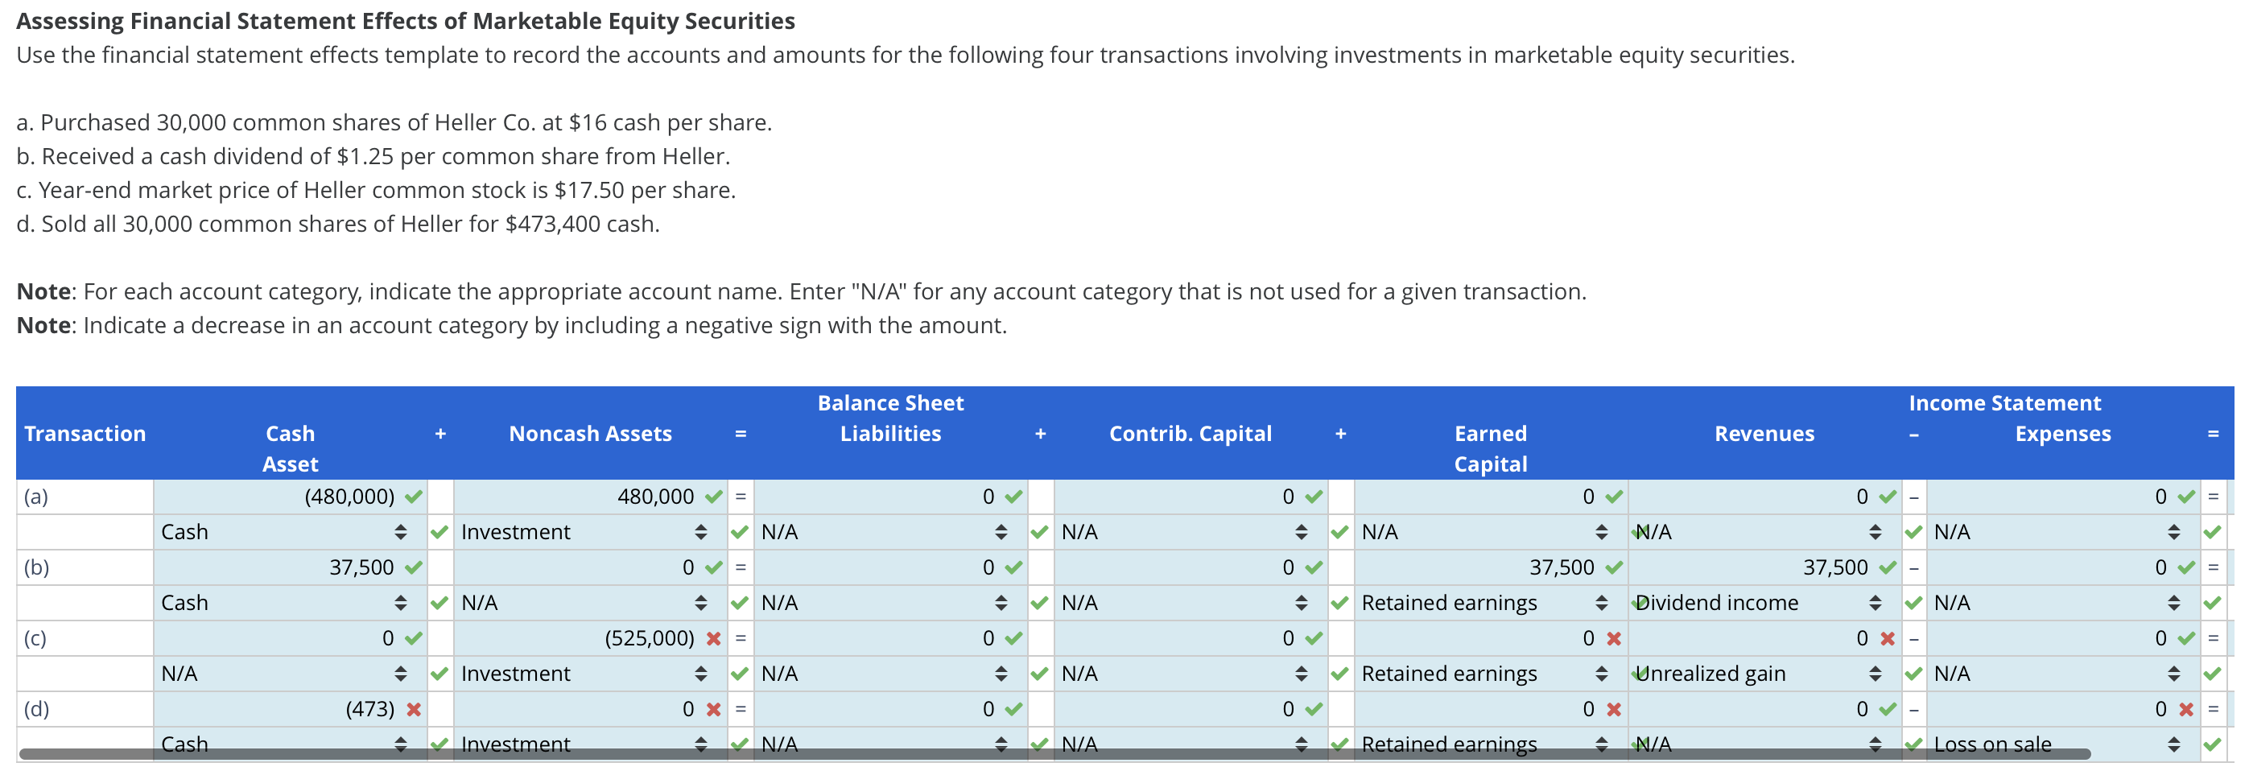Image resolution: width=2249 pixels, height=771 pixels.
Task: Edit the row (d) Cash amount (473)
Action: [290, 709]
